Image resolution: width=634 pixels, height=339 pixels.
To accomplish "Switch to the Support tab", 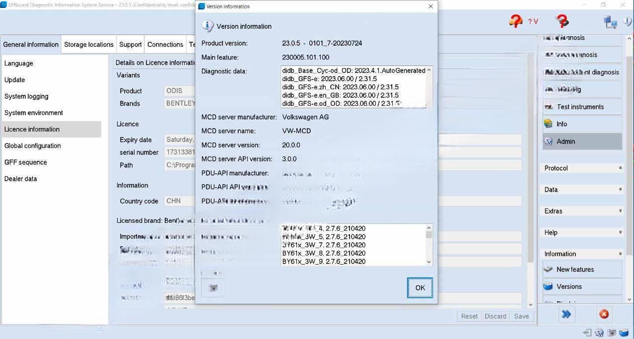I will pos(131,44).
